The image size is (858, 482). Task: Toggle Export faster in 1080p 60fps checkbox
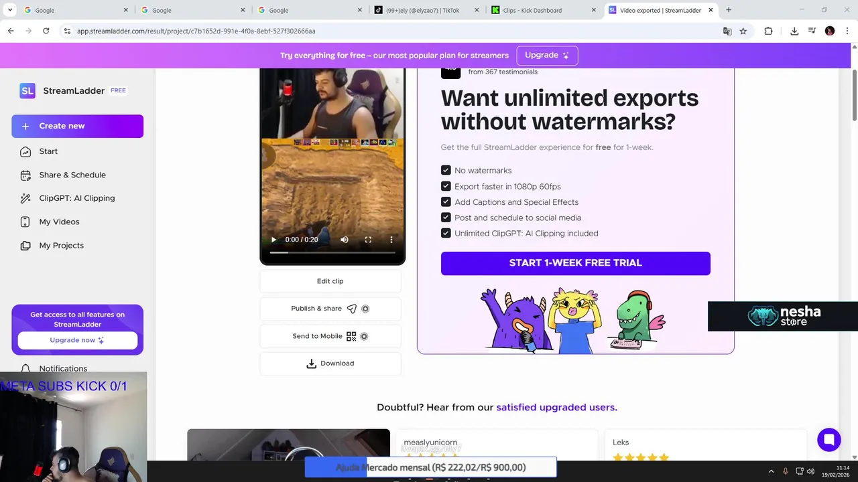[x=446, y=186]
